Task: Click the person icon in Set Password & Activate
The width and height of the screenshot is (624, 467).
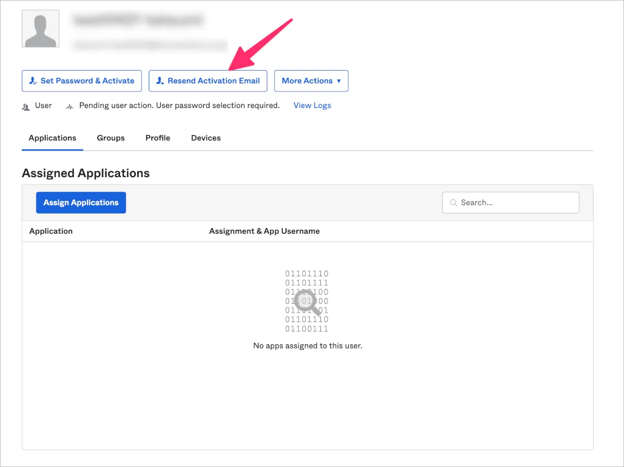Action: (33, 81)
